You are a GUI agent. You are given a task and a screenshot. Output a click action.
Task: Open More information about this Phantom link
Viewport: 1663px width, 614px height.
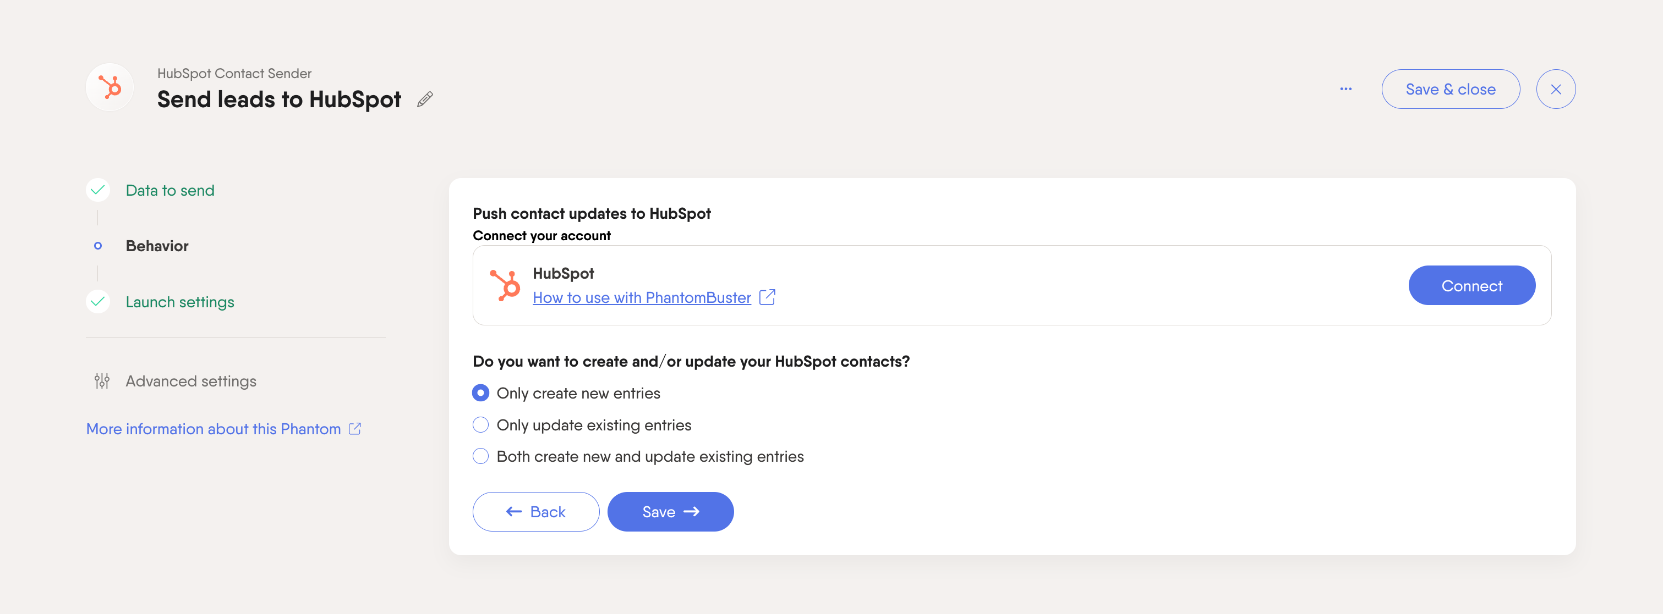(x=213, y=429)
